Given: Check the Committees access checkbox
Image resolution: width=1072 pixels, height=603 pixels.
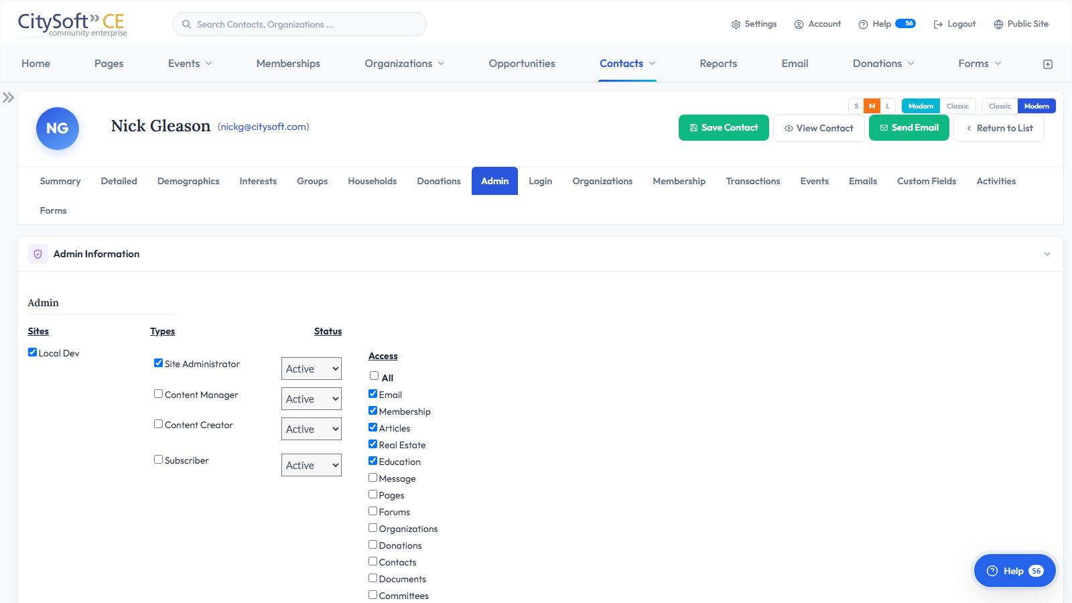Looking at the screenshot, I should [x=373, y=595].
